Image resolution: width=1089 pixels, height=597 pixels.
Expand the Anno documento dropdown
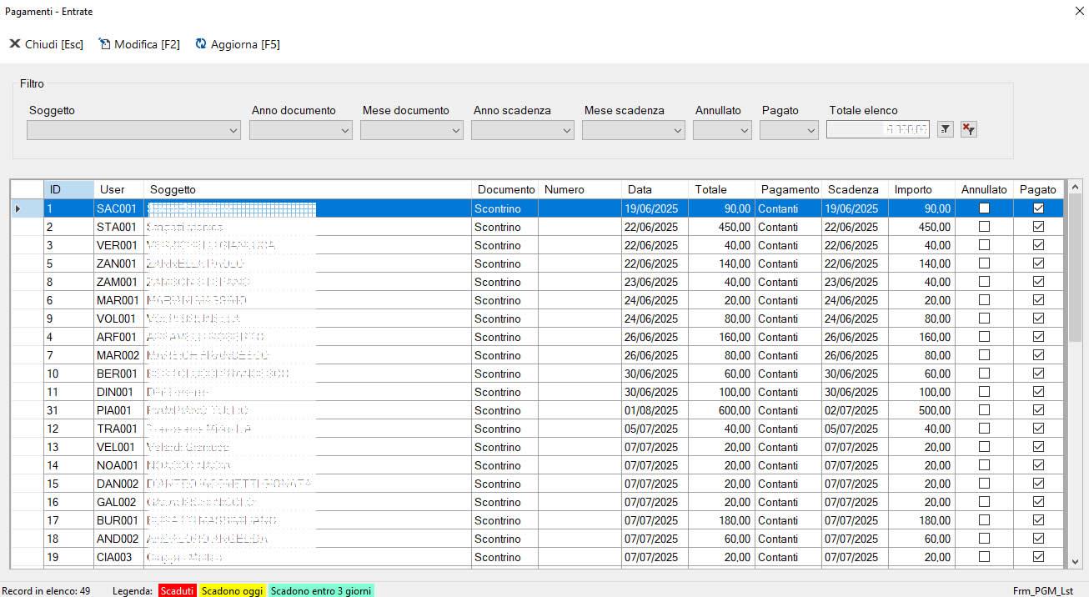[344, 130]
